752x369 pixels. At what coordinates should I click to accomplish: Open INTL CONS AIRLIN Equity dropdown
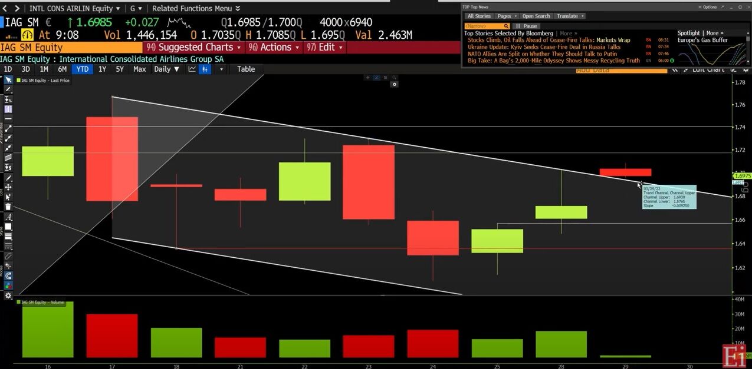pyautogui.click(x=74, y=8)
